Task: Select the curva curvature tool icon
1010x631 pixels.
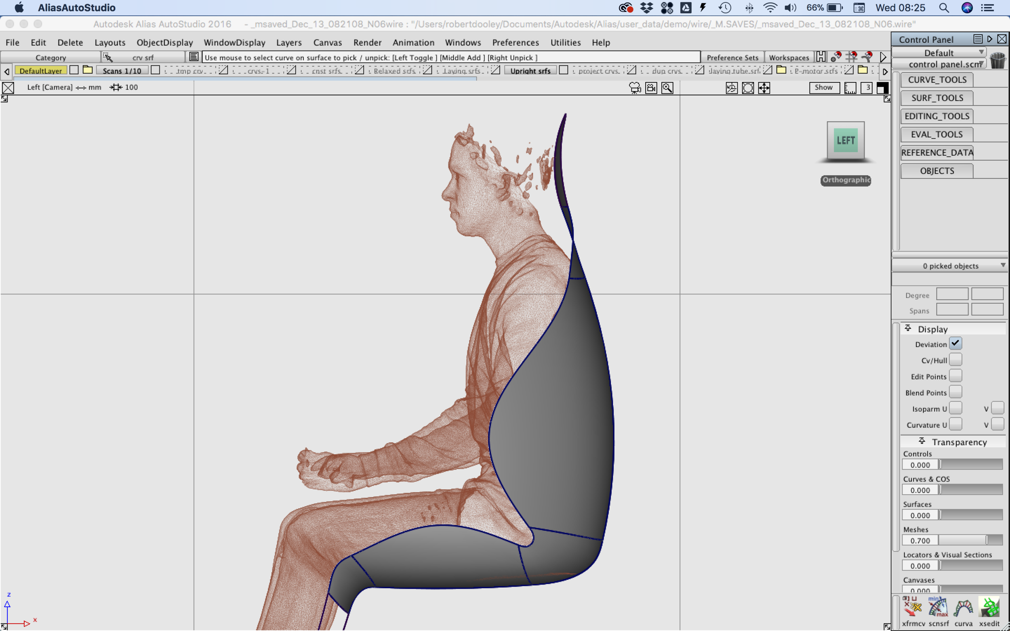Action: (x=963, y=608)
